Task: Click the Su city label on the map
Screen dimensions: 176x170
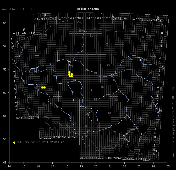Action: 142,37
